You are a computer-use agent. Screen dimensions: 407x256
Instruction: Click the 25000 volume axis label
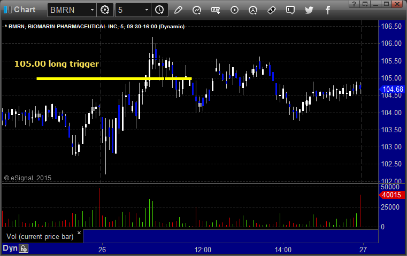click(x=390, y=207)
